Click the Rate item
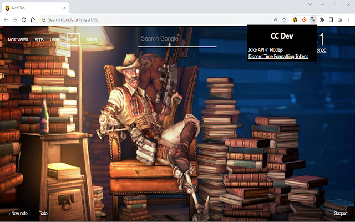The image size is (355, 222). pos(73,39)
